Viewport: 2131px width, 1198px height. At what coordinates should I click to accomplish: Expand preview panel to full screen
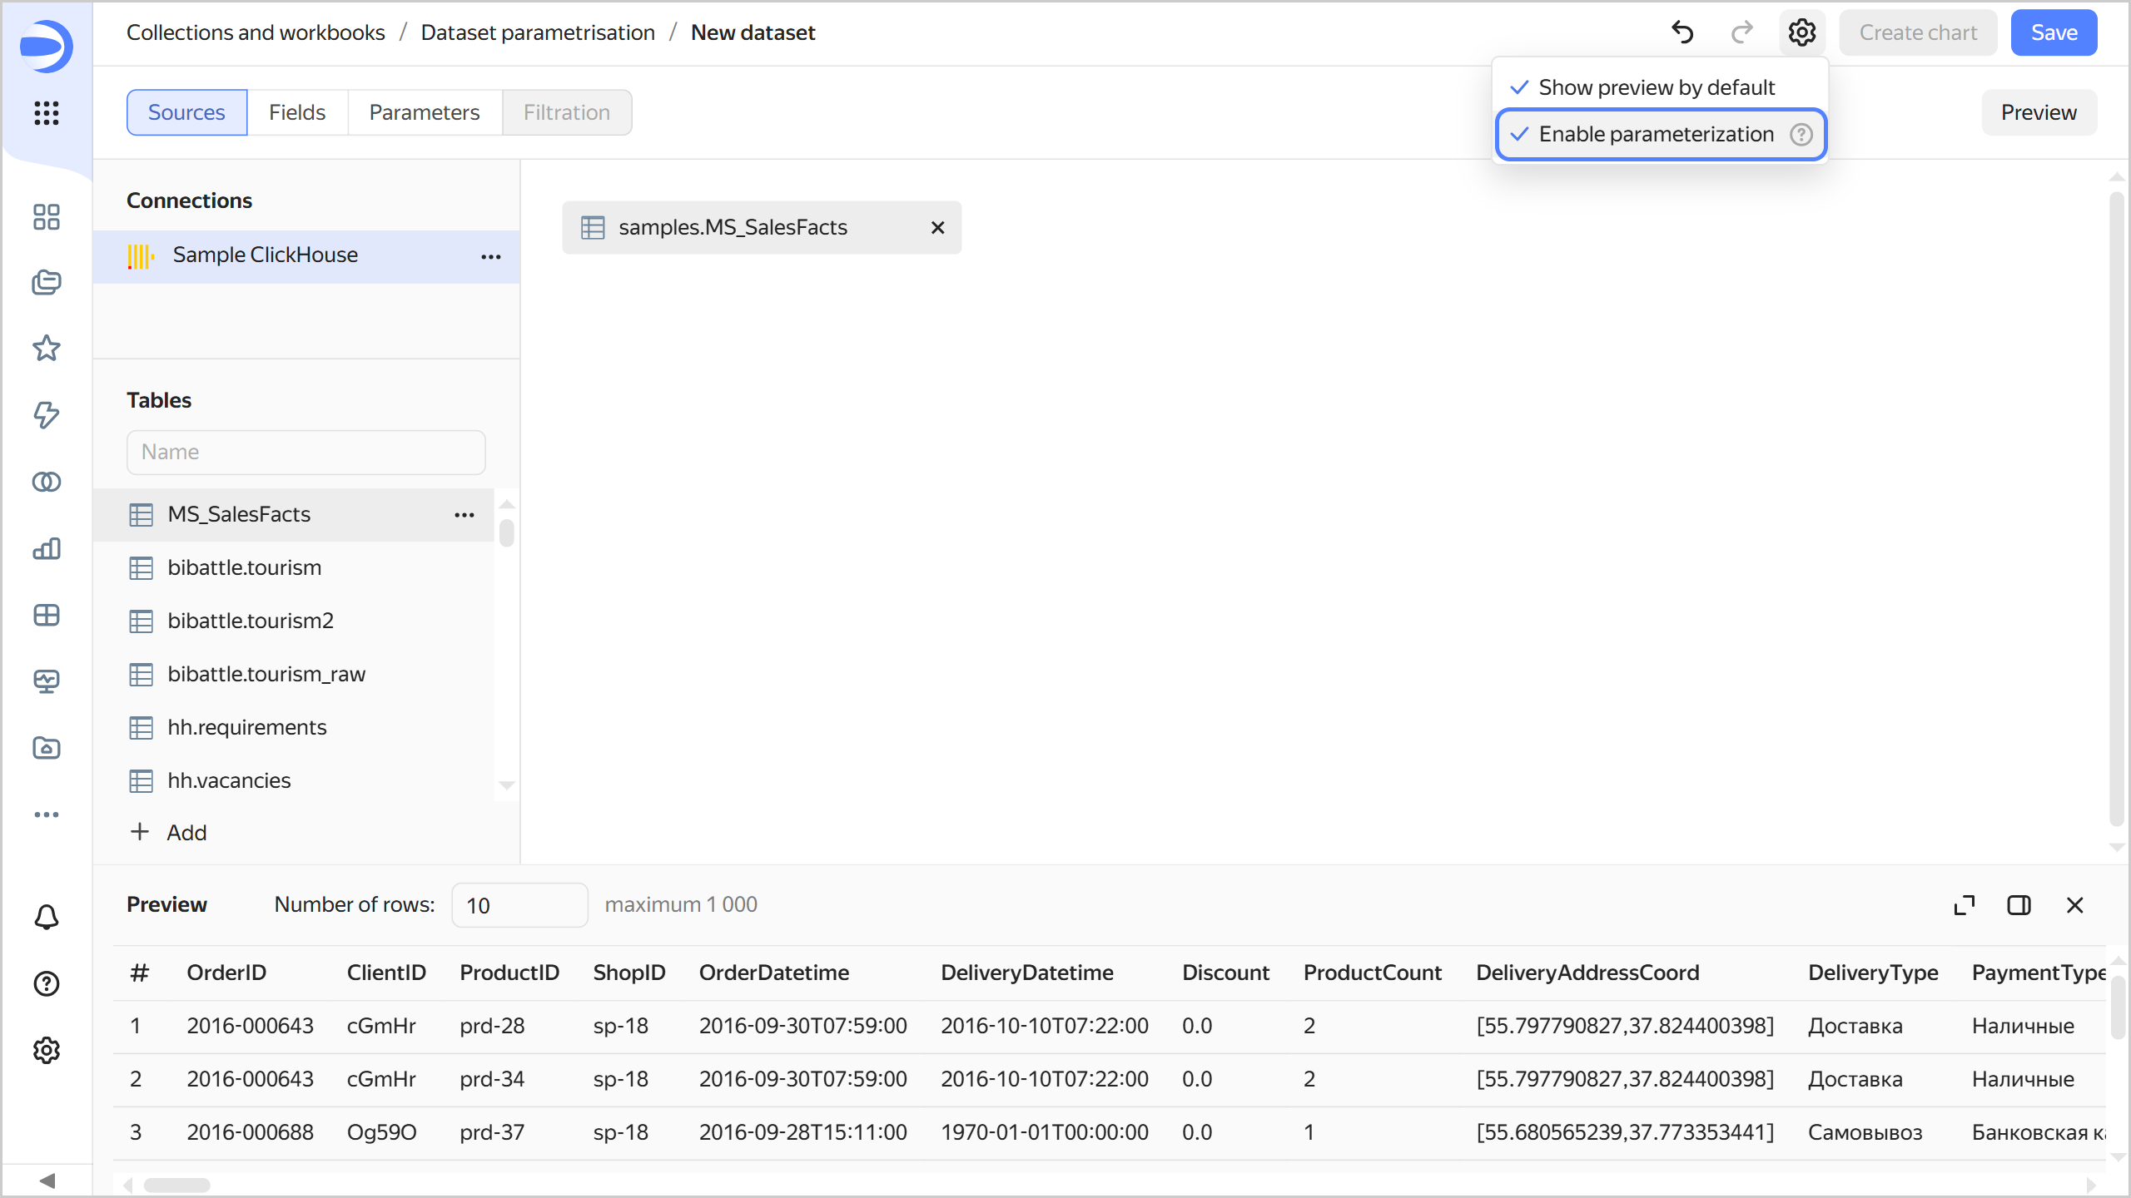pos(1964,905)
